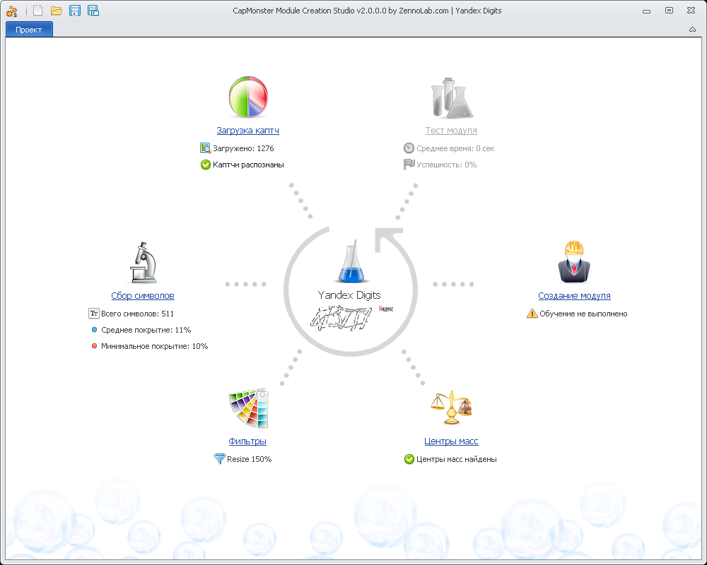Click the golden scales mass centers icon

click(451, 408)
